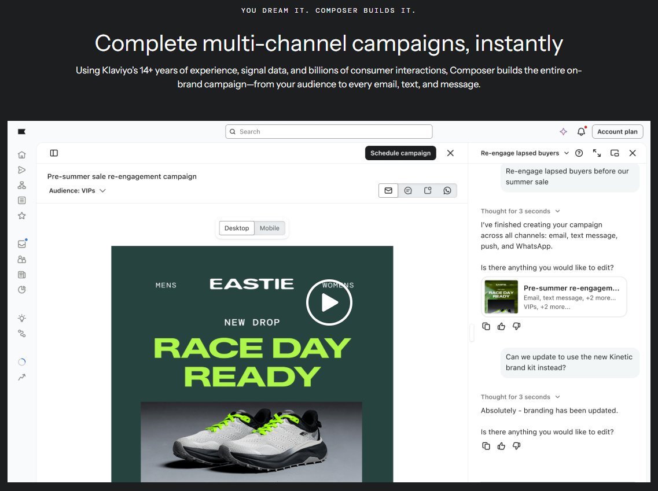The width and height of the screenshot is (658, 491).
Task: Switch to the text message channel tab
Action: click(408, 190)
